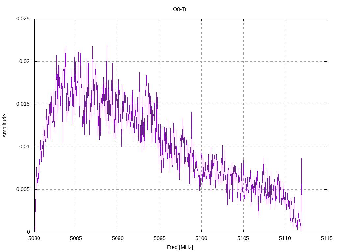Click x-axis tick label 5105
The height and width of the screenshot is (252, 337).
pyautogui.click(x=243, y=238)
